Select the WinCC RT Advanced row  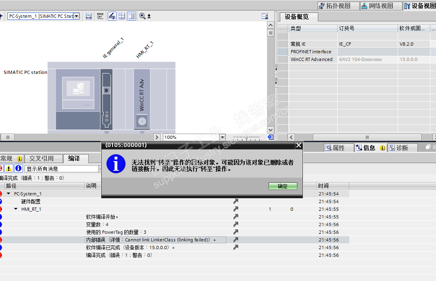[357, 59]
